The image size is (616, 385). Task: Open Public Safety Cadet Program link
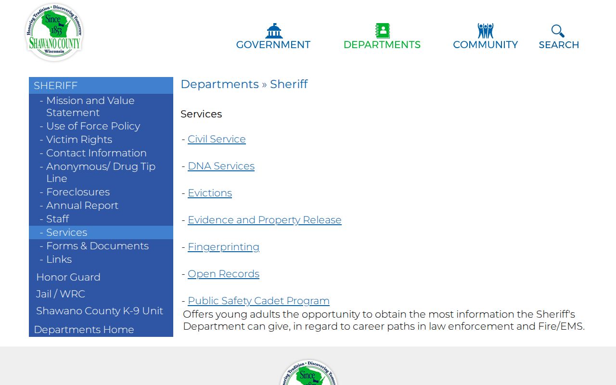click(x=258, y=301)
